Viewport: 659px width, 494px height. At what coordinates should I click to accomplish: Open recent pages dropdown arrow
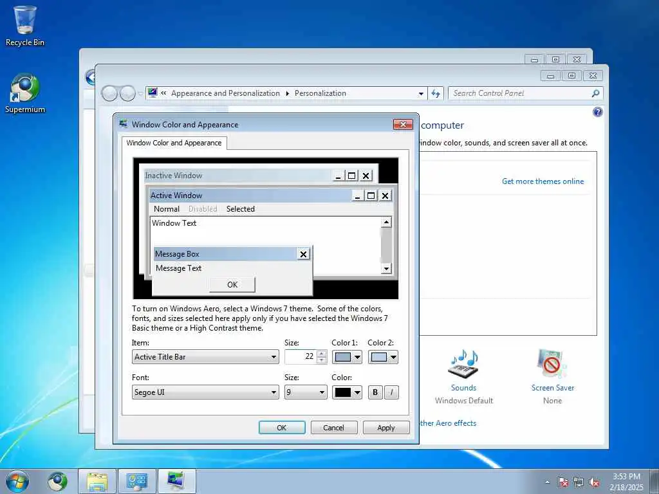click(x=140, y=93)
